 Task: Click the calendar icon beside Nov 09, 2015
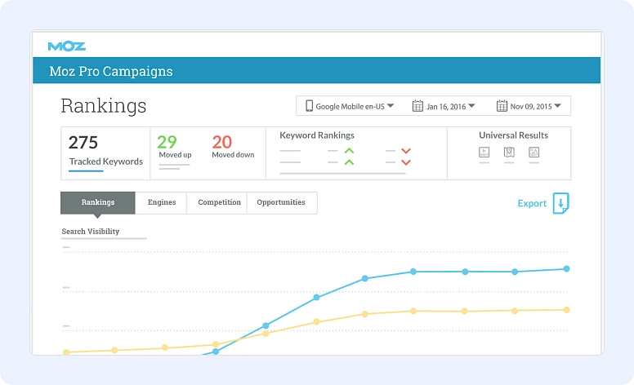point(502,106)
